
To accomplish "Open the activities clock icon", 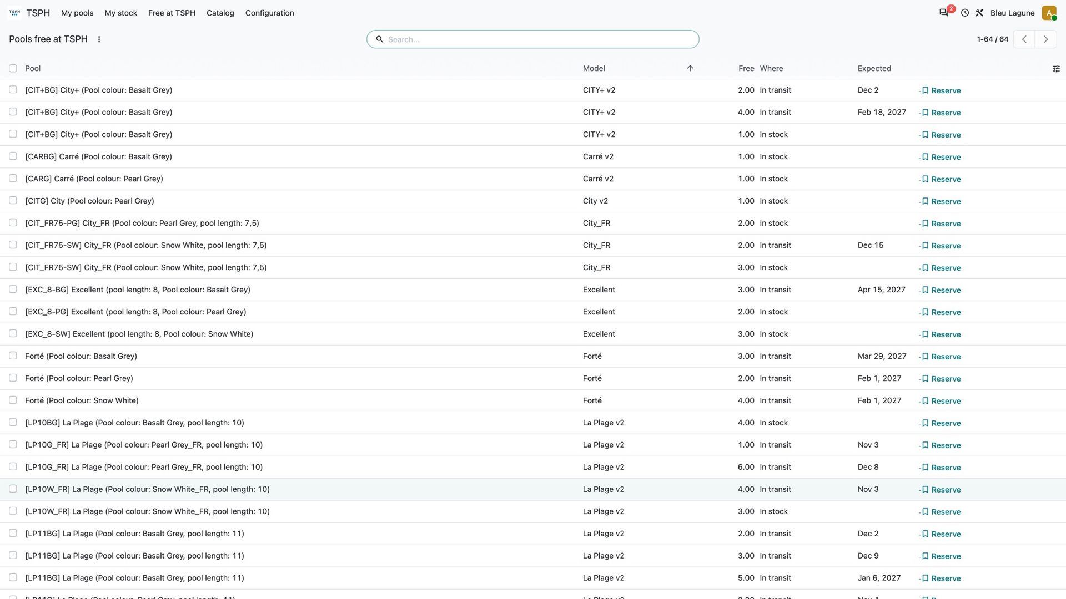I will 965,13.
